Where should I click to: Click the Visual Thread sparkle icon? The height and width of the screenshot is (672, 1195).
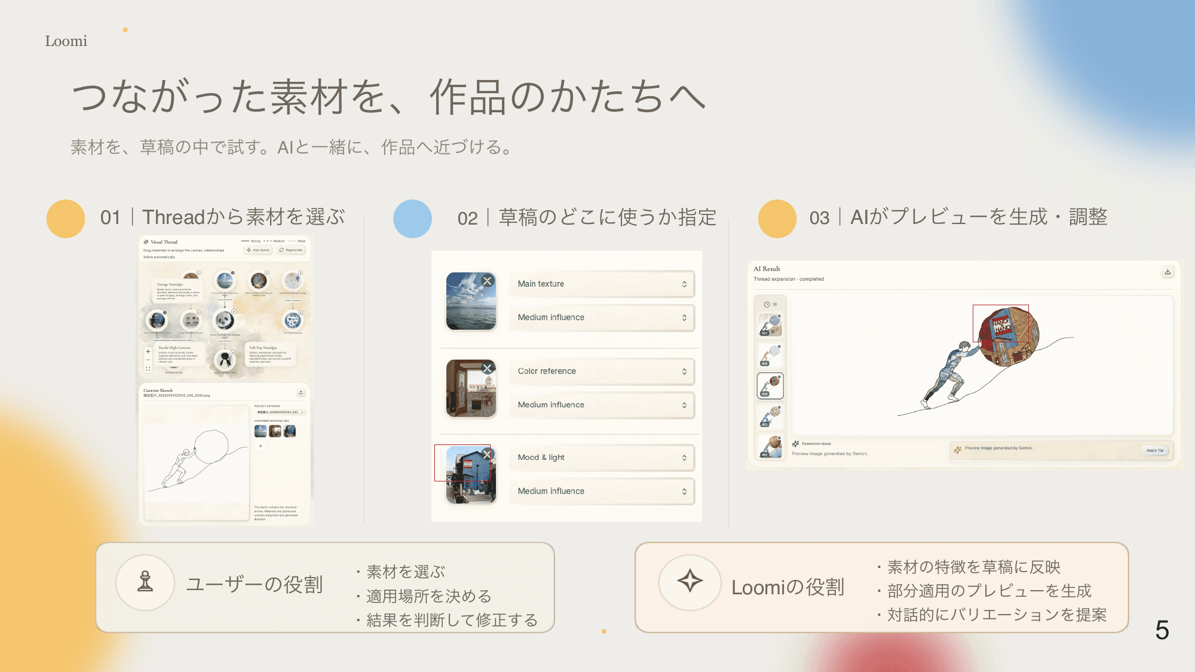146,242
